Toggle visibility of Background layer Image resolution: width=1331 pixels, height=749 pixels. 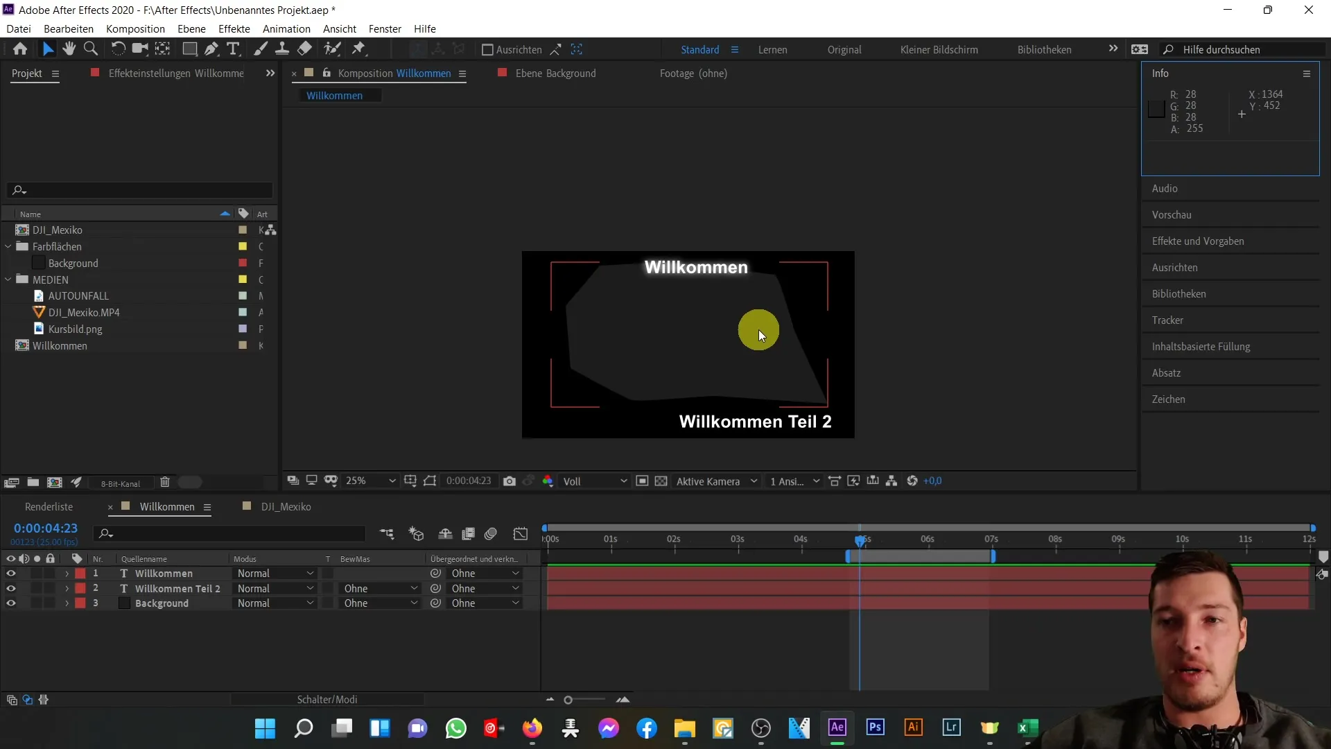tap(10, 603)
